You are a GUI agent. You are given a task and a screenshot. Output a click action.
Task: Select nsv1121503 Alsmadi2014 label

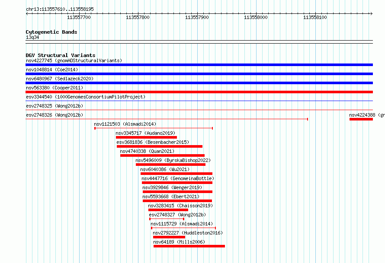point(125,124)
